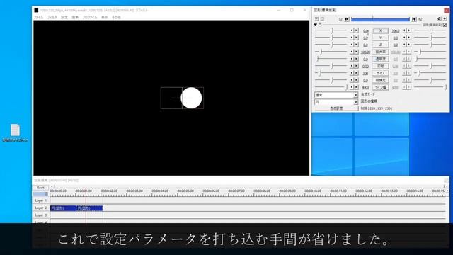Close the 図形[標準描画] settings dialog
453x255 pixels.
(447, 11)
